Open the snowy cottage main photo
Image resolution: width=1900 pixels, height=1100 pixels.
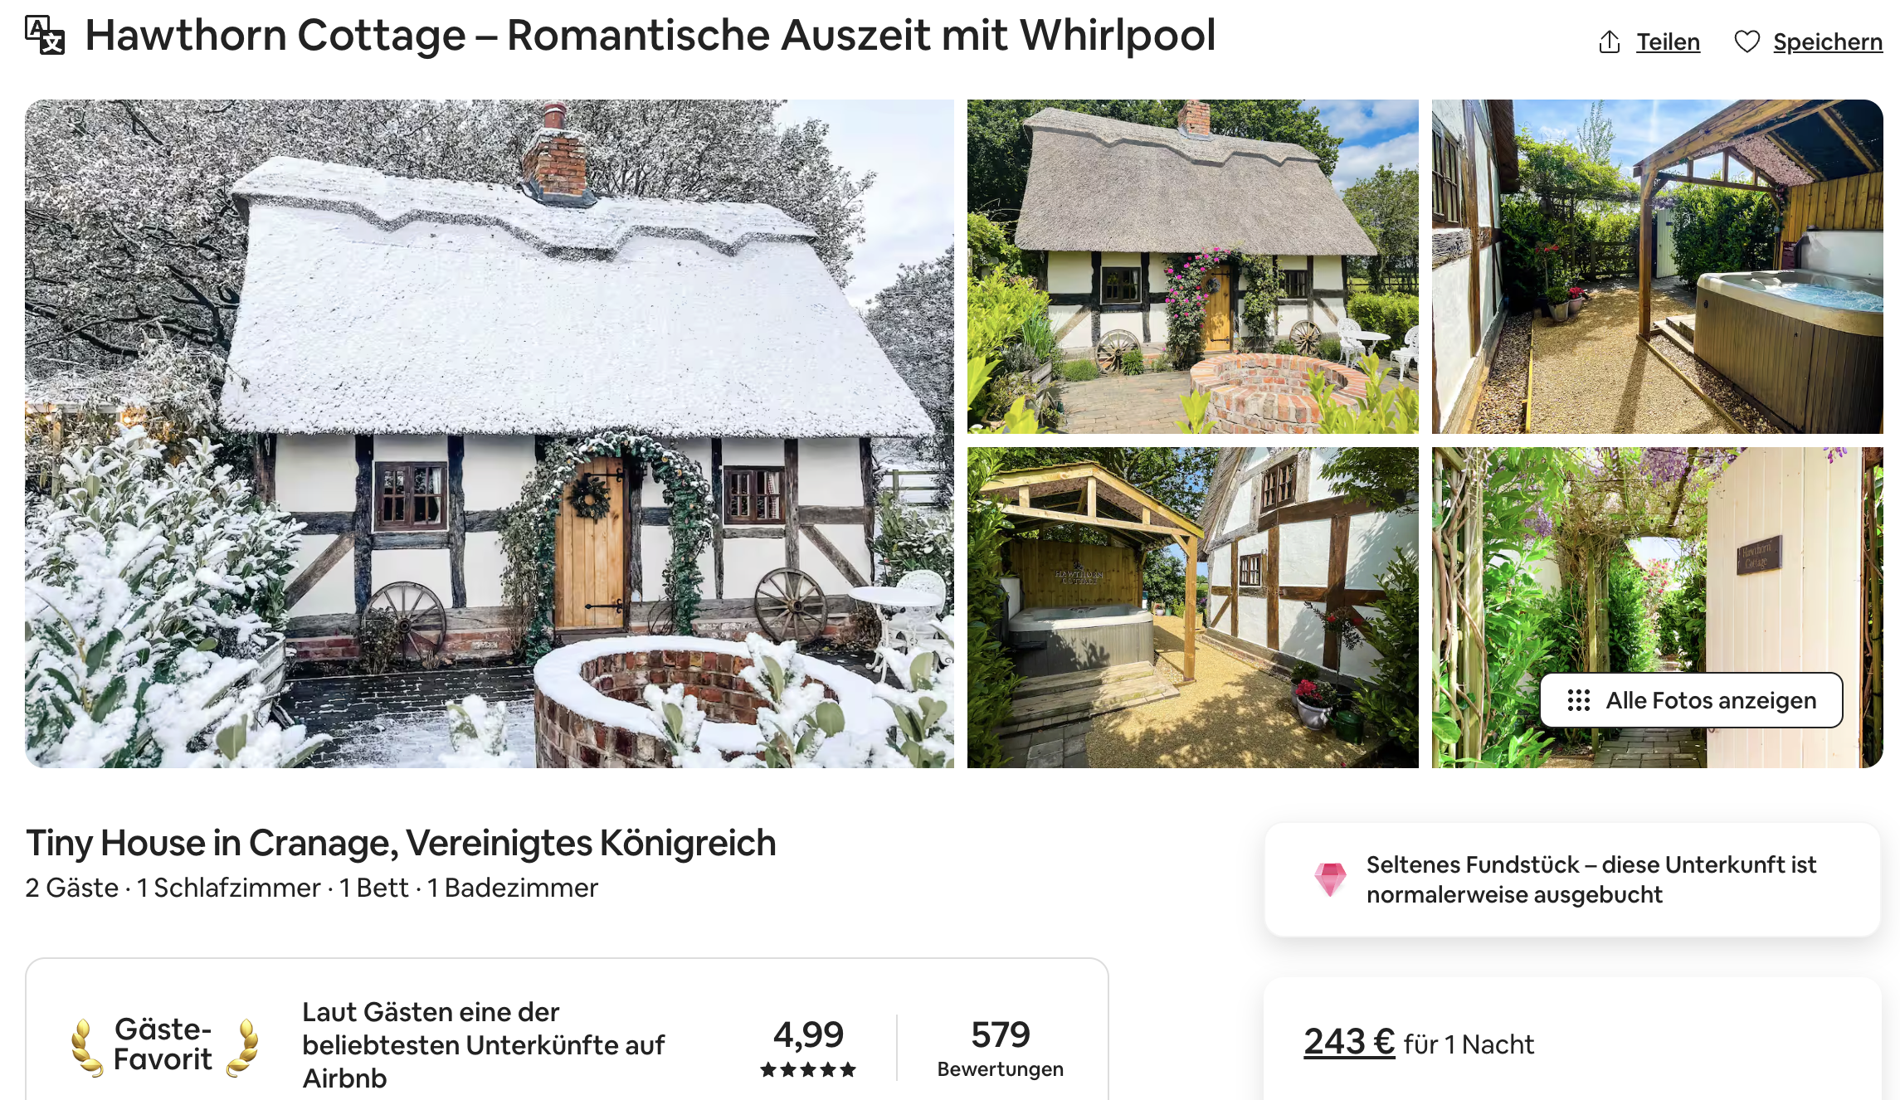490,433
